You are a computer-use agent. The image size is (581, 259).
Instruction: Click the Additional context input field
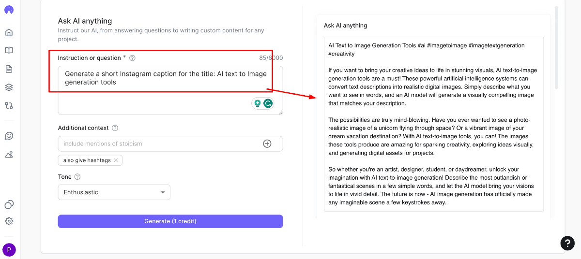[x=160, y=144]
